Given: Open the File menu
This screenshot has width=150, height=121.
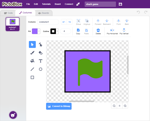Looking at the screenshot, I should tap(28, 4).
